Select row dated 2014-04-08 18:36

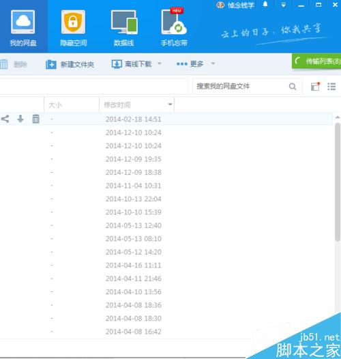click(166, 305)
